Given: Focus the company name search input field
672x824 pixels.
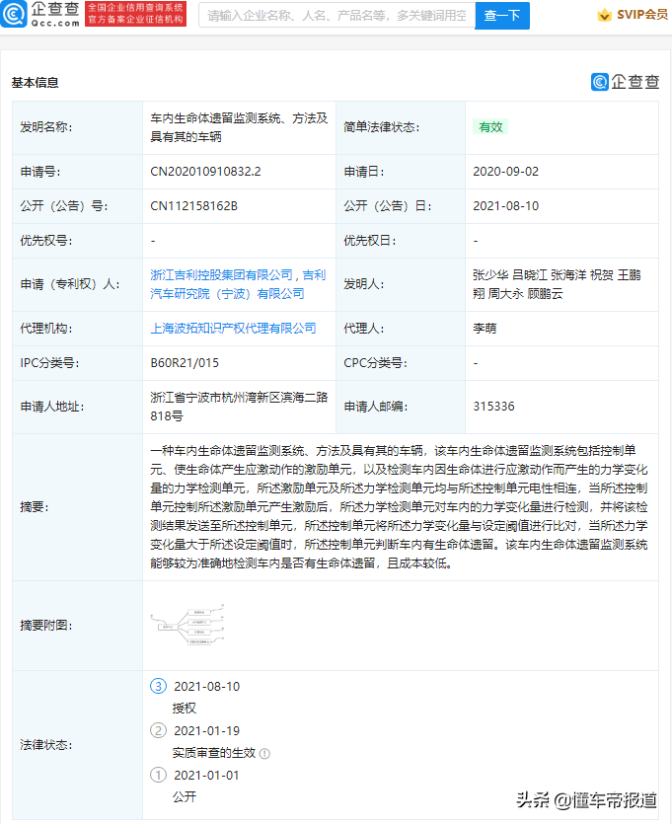Looking at the screenshot, I should [336, 15].
